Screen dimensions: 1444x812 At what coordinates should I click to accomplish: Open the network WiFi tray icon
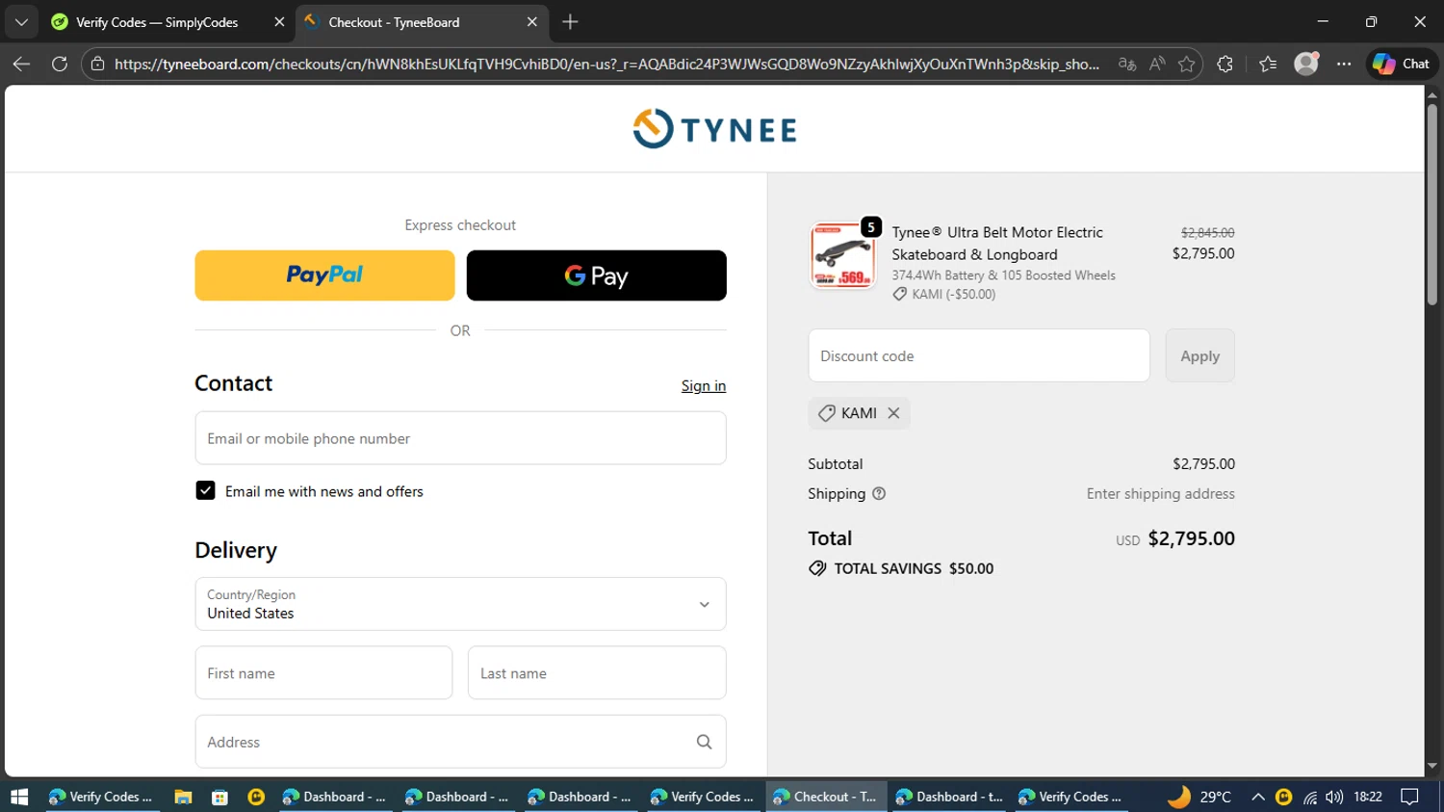(x=1309, y=797)
